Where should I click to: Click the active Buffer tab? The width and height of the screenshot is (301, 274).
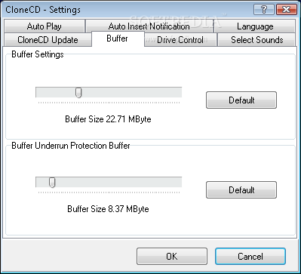118,38
